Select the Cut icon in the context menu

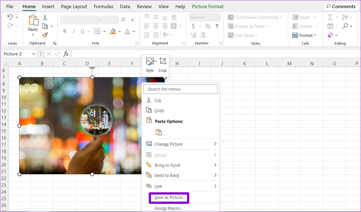(x=149, y=100)
